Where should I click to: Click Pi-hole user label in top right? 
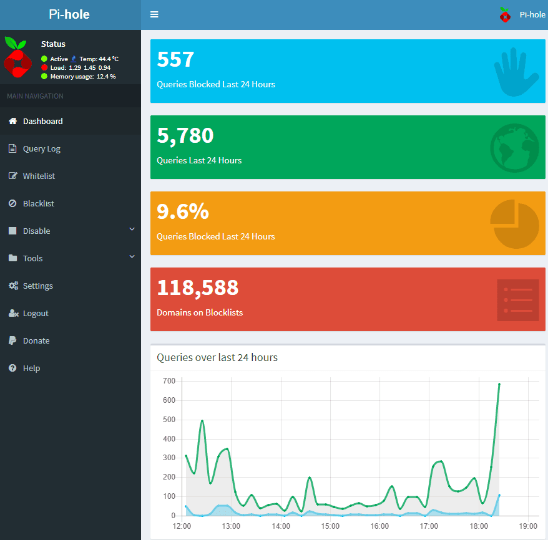[532, 15]
